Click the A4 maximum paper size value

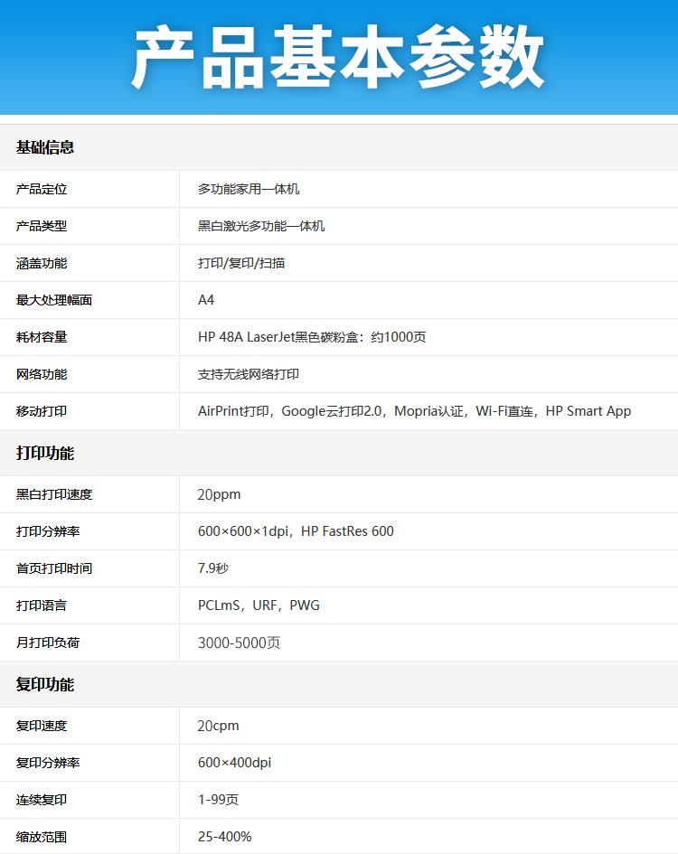point(206,300)
